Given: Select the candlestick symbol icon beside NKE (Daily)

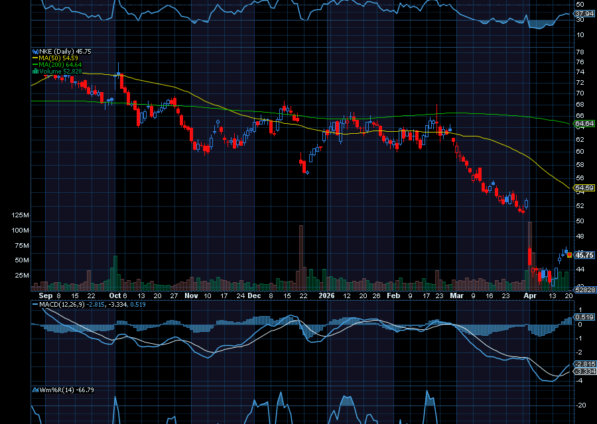Looking at the screenshot, I should click(35, 51).
